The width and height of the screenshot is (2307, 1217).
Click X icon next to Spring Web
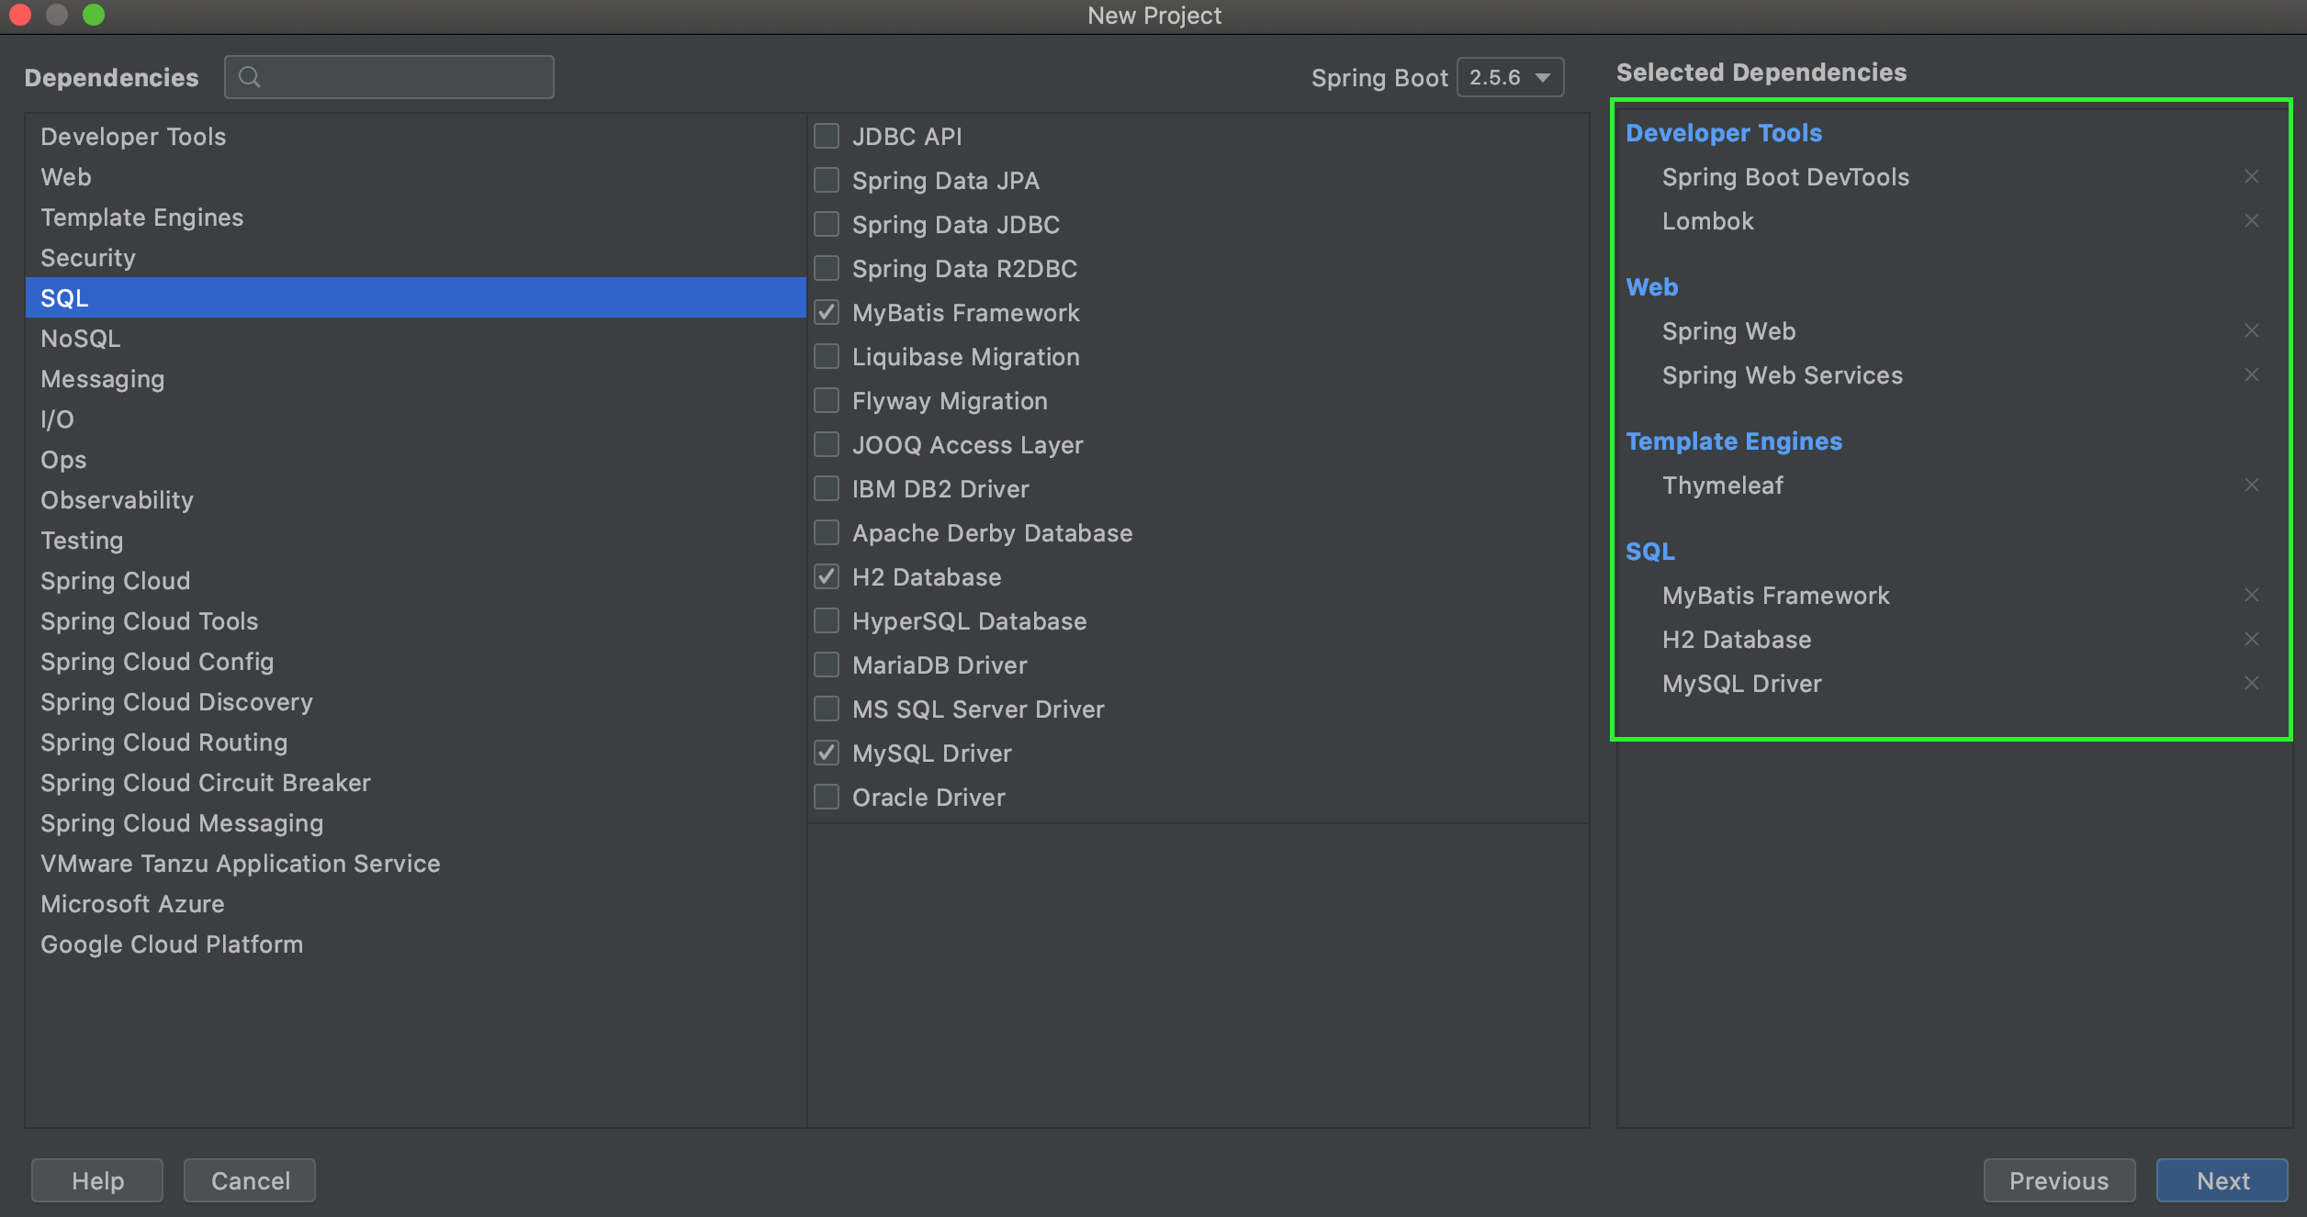pos(2251,330)
